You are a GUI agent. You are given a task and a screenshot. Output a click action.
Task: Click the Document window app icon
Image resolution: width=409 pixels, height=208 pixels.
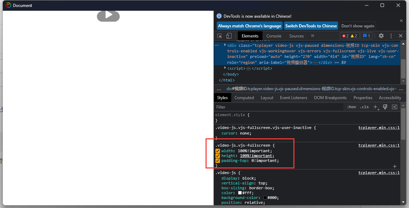(x=8, y=5)
